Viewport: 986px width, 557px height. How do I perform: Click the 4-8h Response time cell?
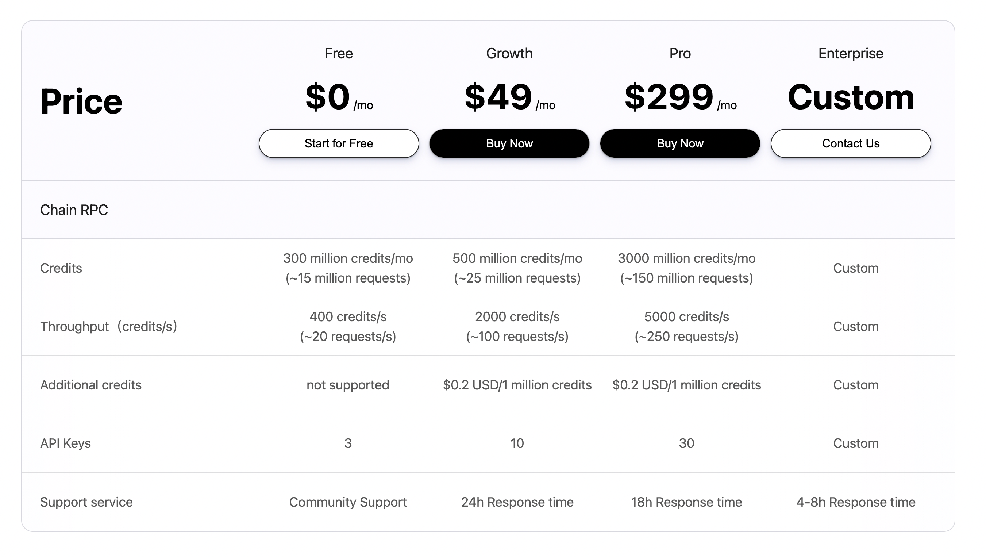pyautogui.click(x=855, y=502)
